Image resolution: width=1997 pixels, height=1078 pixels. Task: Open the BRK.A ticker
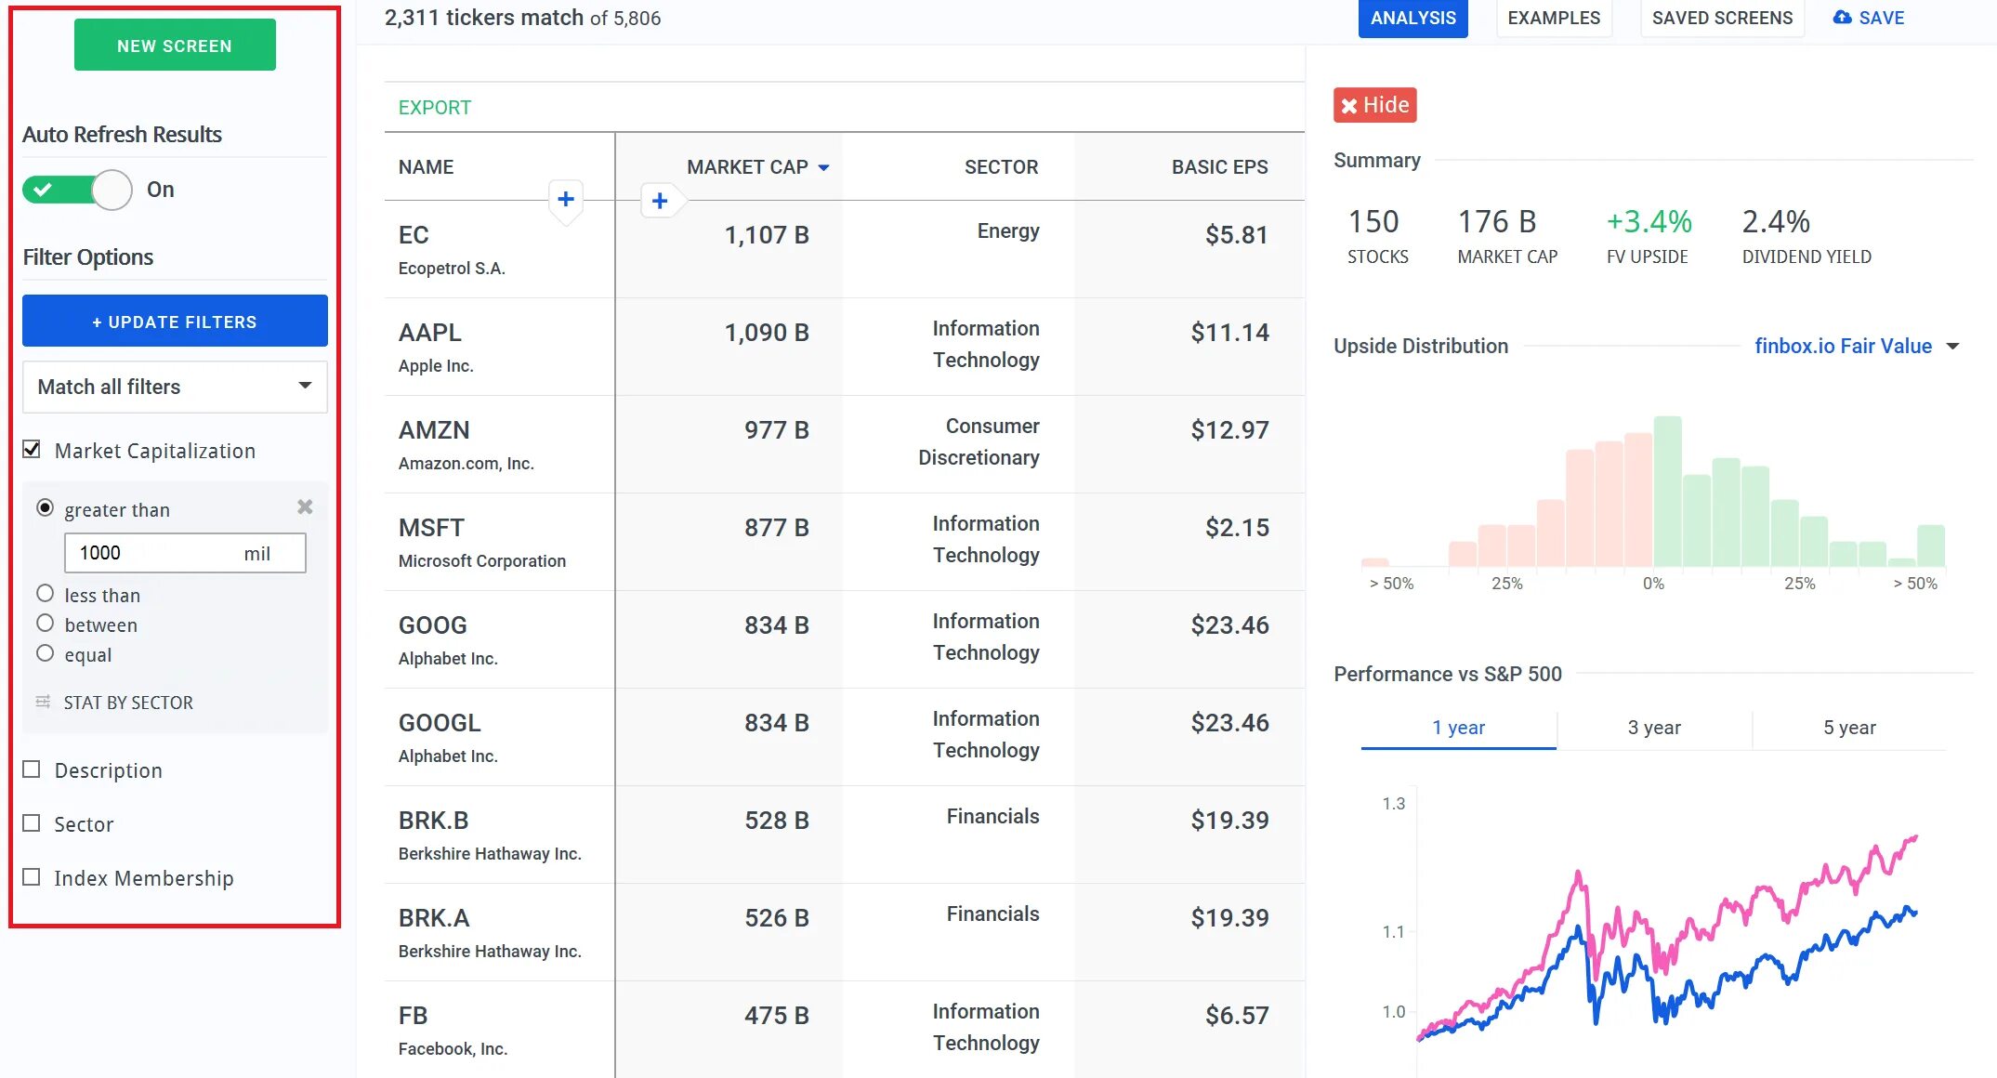[434, 918]
